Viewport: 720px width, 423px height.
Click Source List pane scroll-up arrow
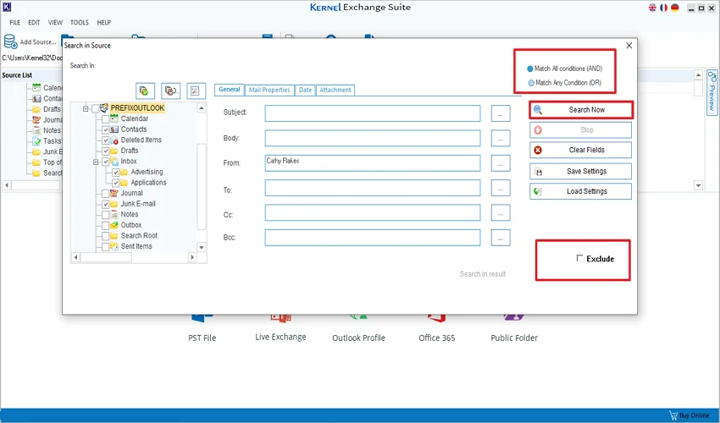coord(699,74)
